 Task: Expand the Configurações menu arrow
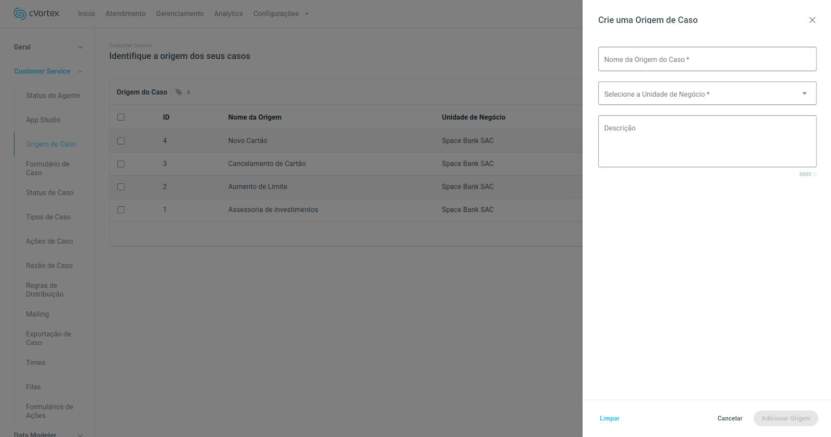click(306, 14)
